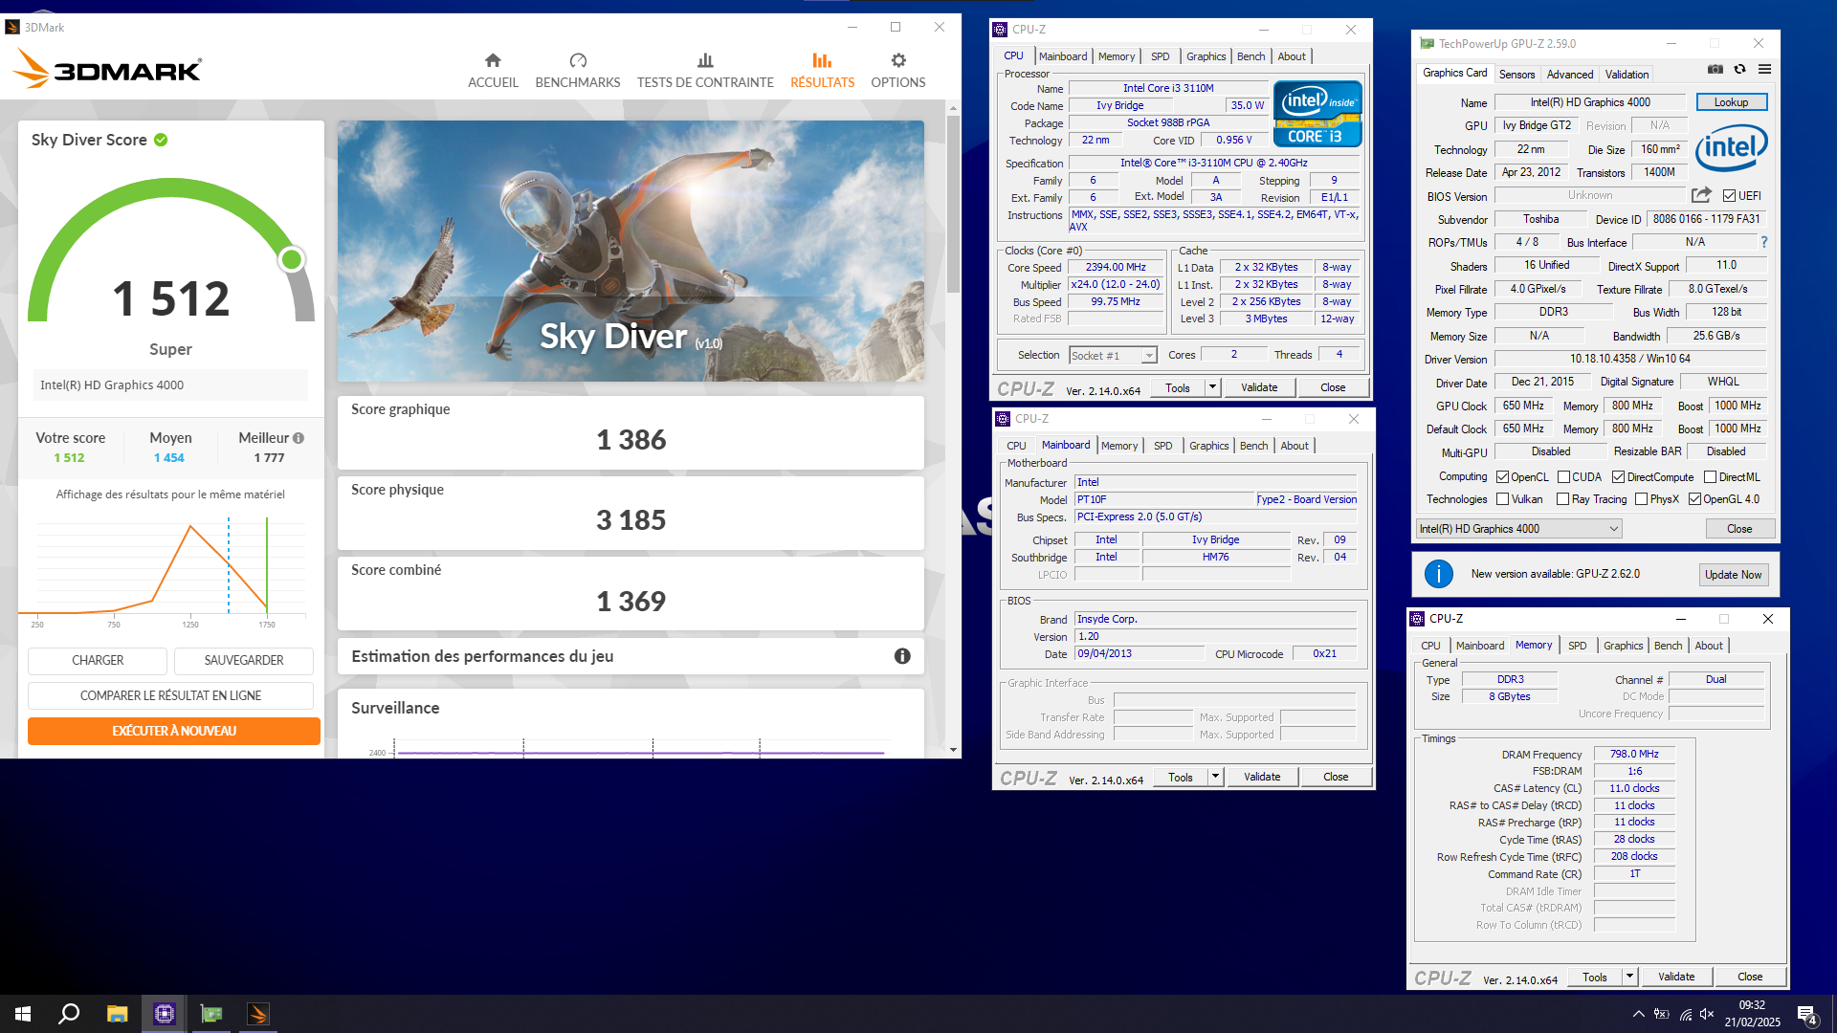The image size is (1837, 1033).
Task: Open Graphics tab in Memory CPU-Z window
Action: (x=1623, y=646)
